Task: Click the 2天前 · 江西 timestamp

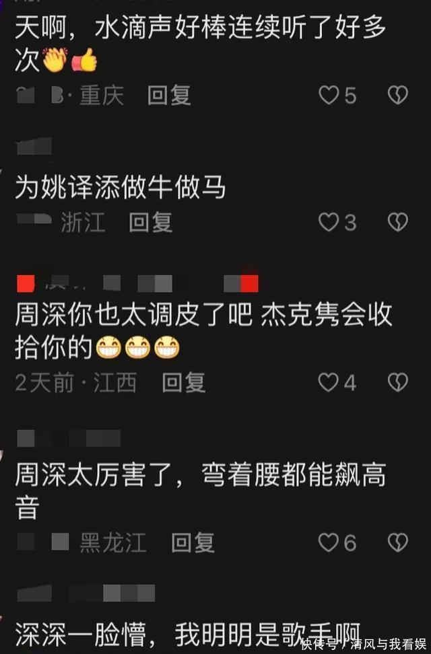Action: (x=76, y=382)
